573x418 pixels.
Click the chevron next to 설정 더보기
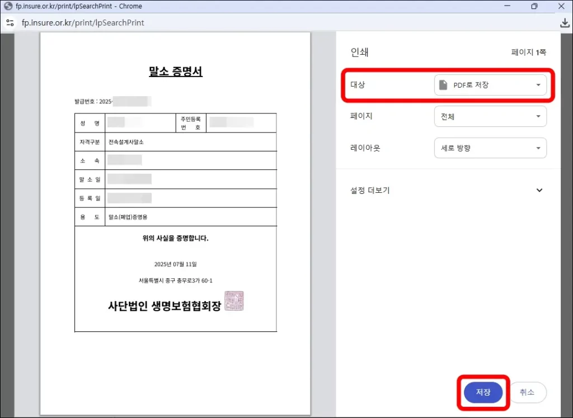[539, 190]
